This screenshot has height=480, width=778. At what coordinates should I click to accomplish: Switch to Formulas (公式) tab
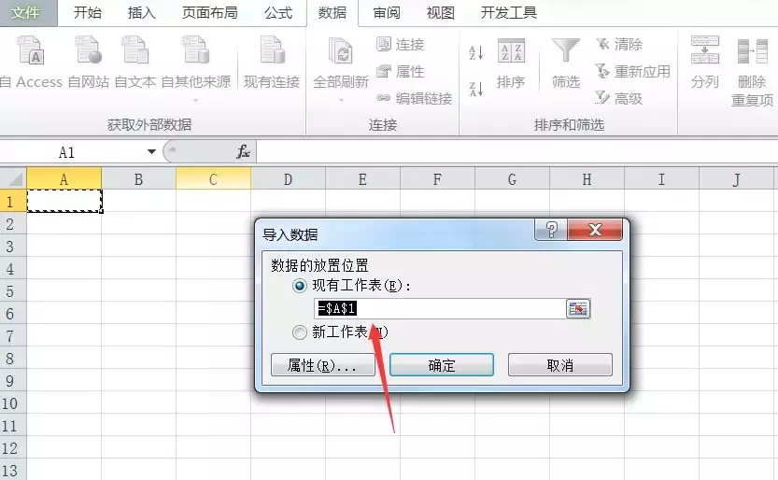pos(278,13)
